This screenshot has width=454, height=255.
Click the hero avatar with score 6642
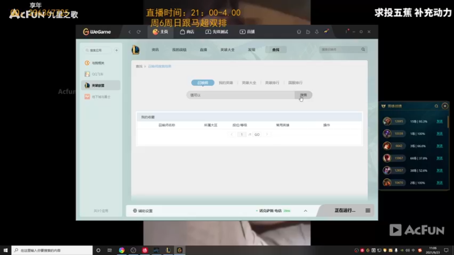pos(387,146)
